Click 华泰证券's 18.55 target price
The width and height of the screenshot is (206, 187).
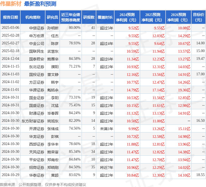coord(200,175)
